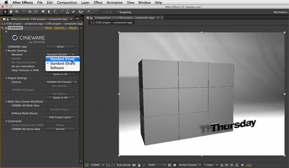
Task: Open the Active Camera view dropdown
Action: tap(190, 165)
